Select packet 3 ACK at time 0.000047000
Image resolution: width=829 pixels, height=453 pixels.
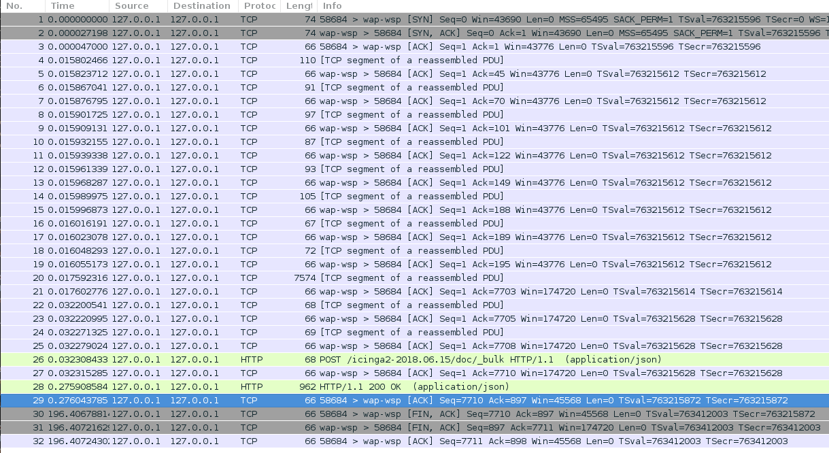414,46
